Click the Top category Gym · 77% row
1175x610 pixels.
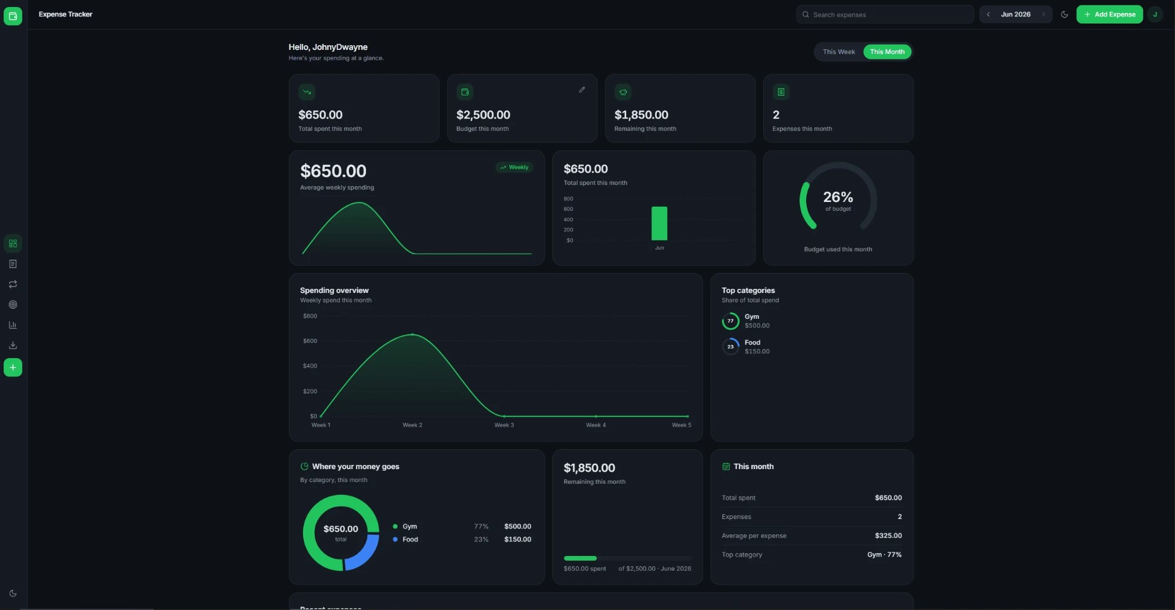click(811, 555)
